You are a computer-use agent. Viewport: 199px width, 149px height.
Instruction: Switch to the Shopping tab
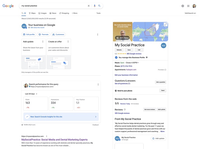(64, 13)
